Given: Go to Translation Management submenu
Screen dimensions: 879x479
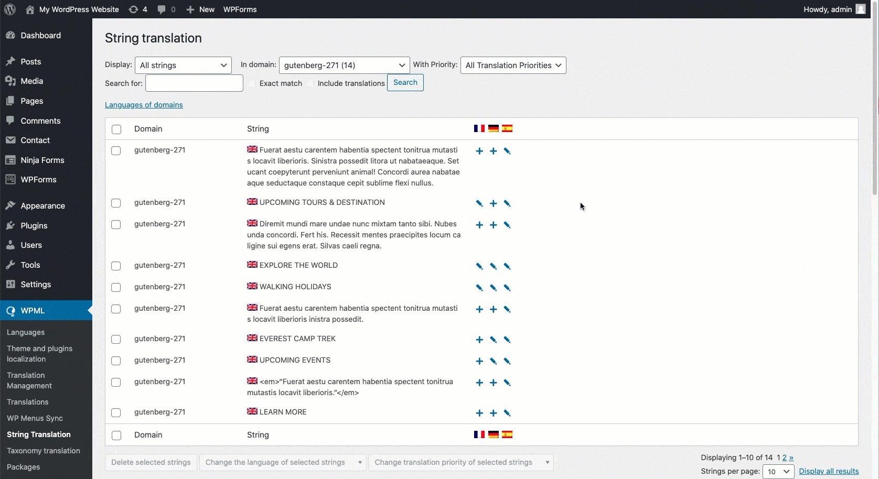Looking at the screenshot, I should pyautogui.click(x=29, y=380).
